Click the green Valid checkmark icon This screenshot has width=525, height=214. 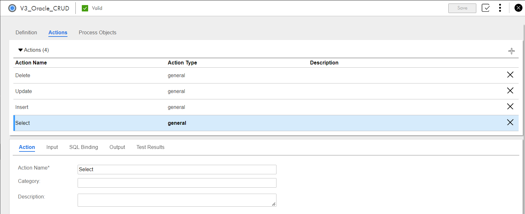click(x=85, y=8)
